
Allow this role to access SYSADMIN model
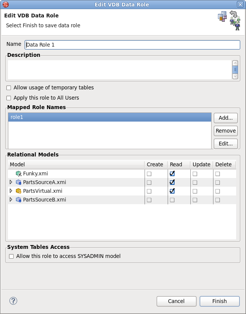pyautogui.click(x=11, y=256)
